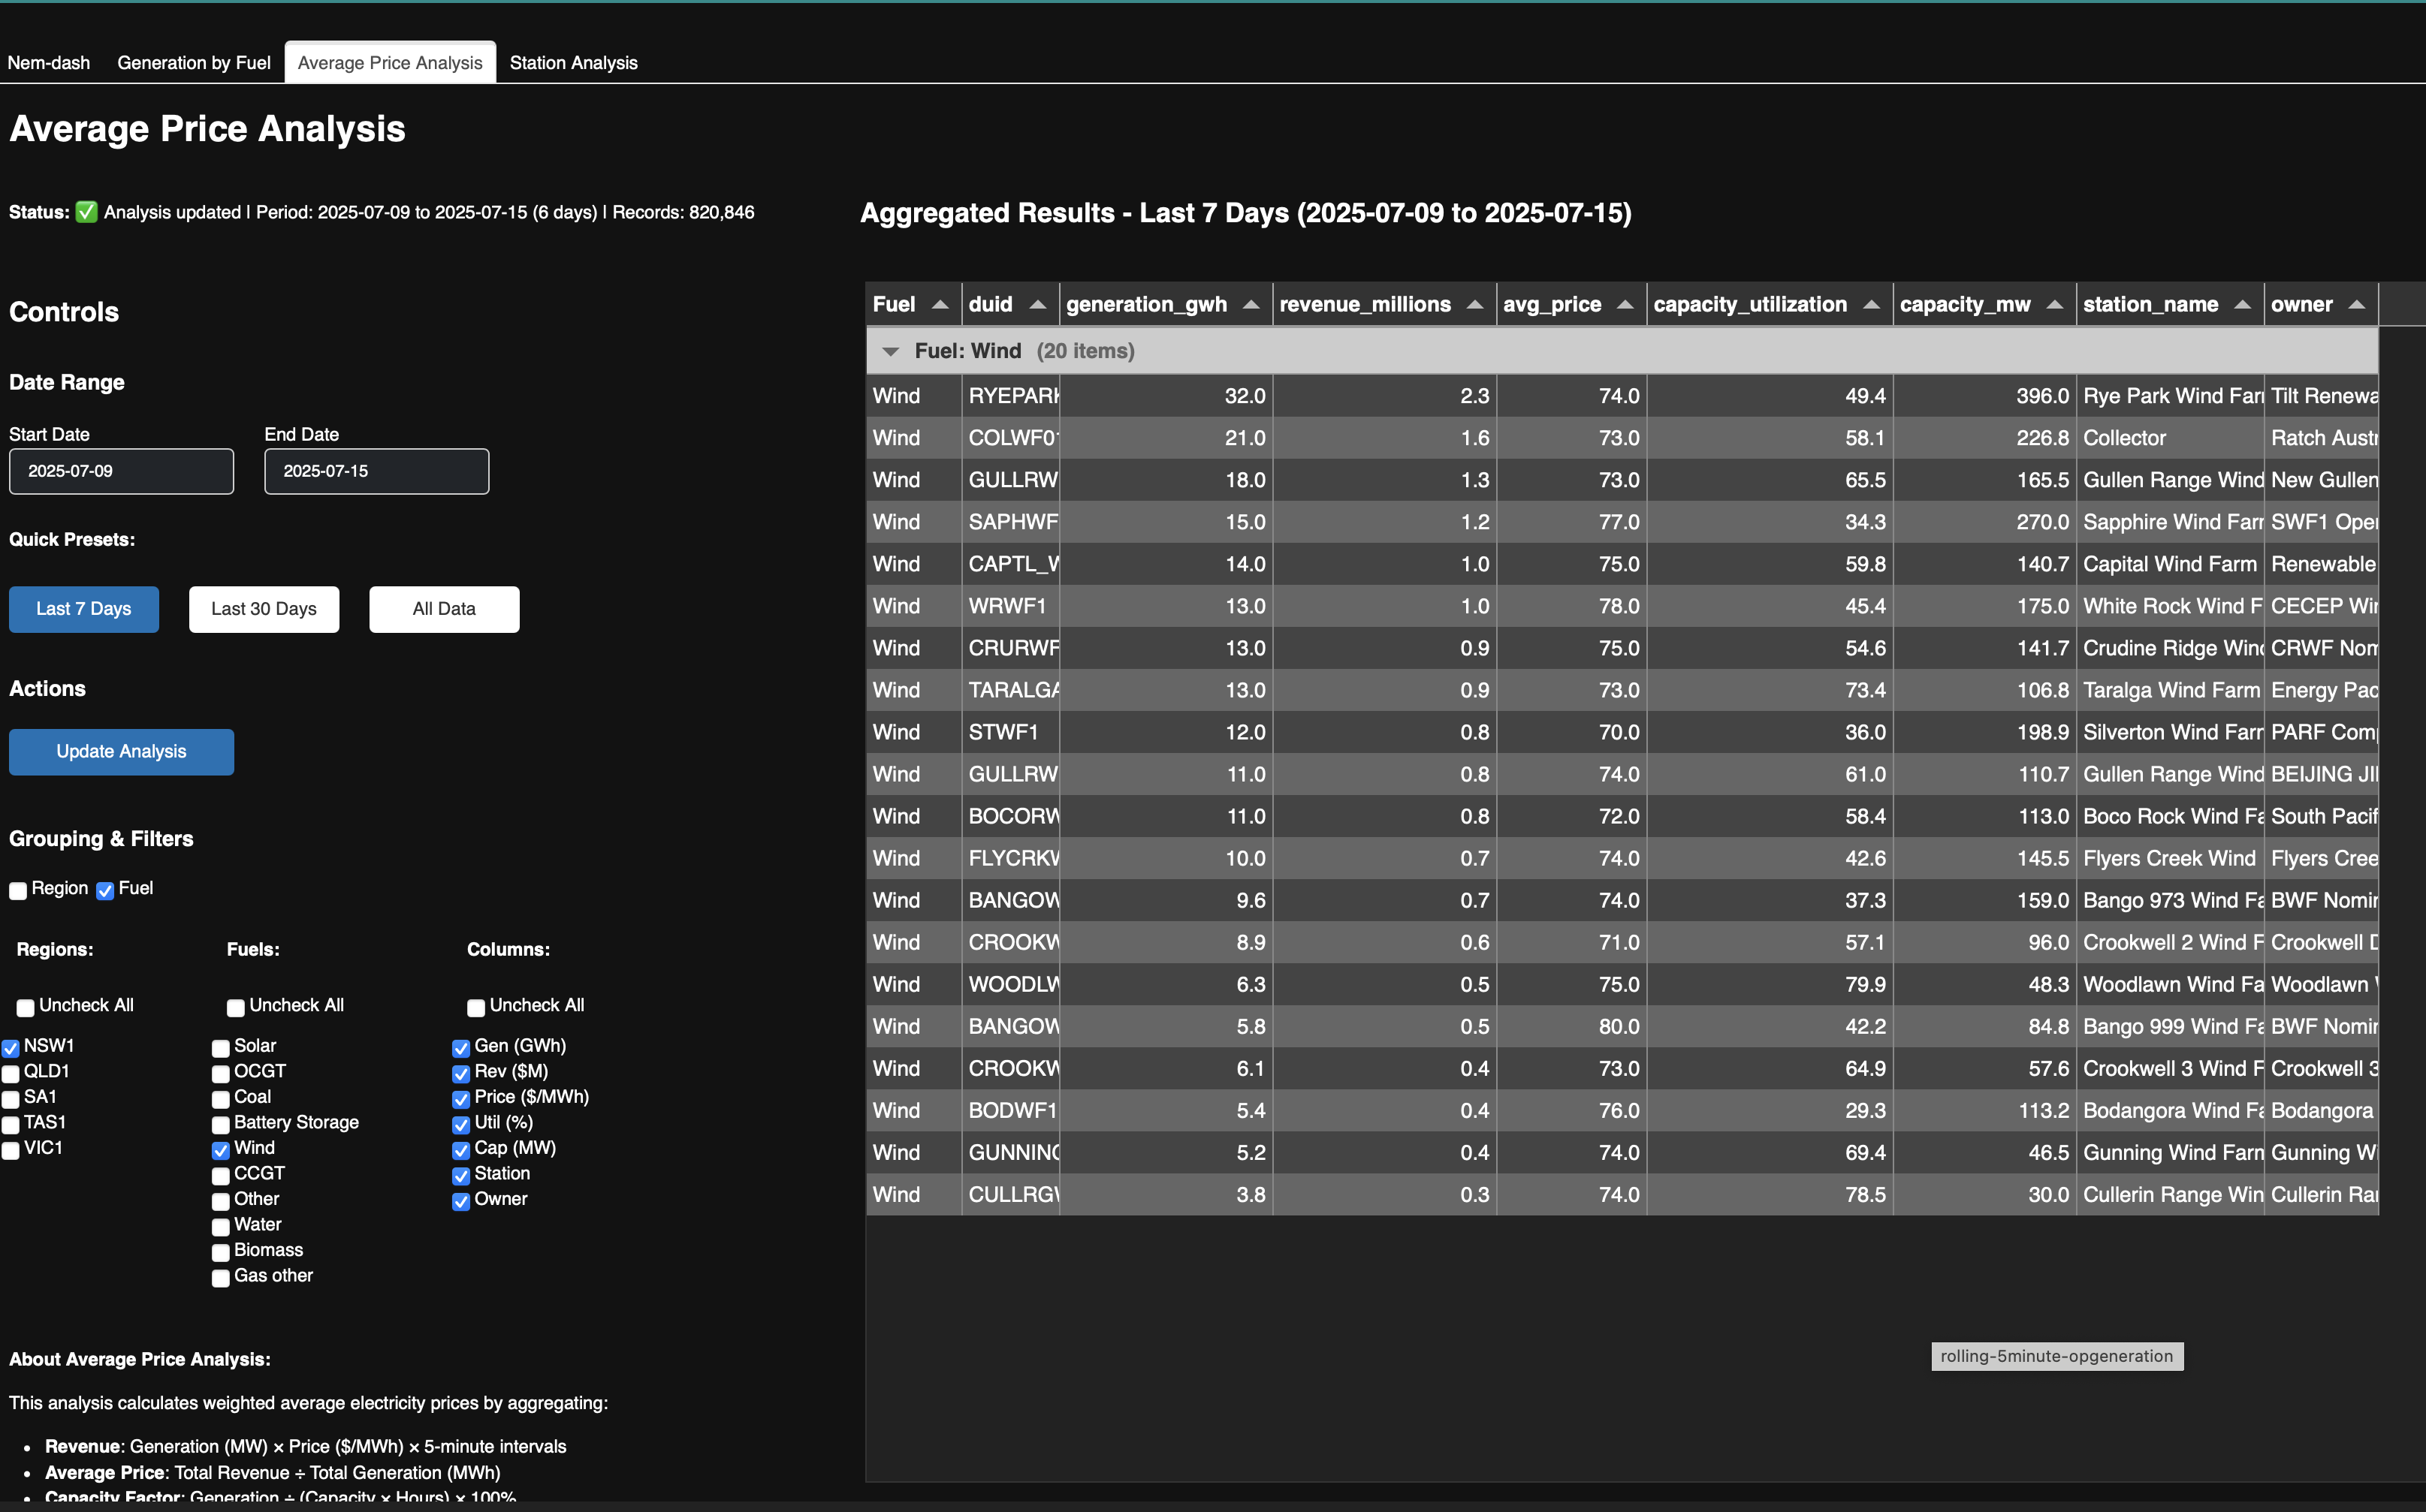2426x1512 pixels.
Task: Switch to the Station Analysis tab
Action: pos(573,63)
